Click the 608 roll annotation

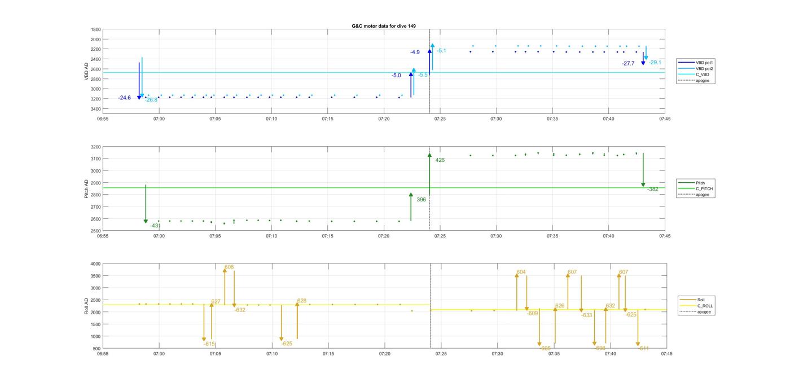pyautogui.click(x=229, y=267)
